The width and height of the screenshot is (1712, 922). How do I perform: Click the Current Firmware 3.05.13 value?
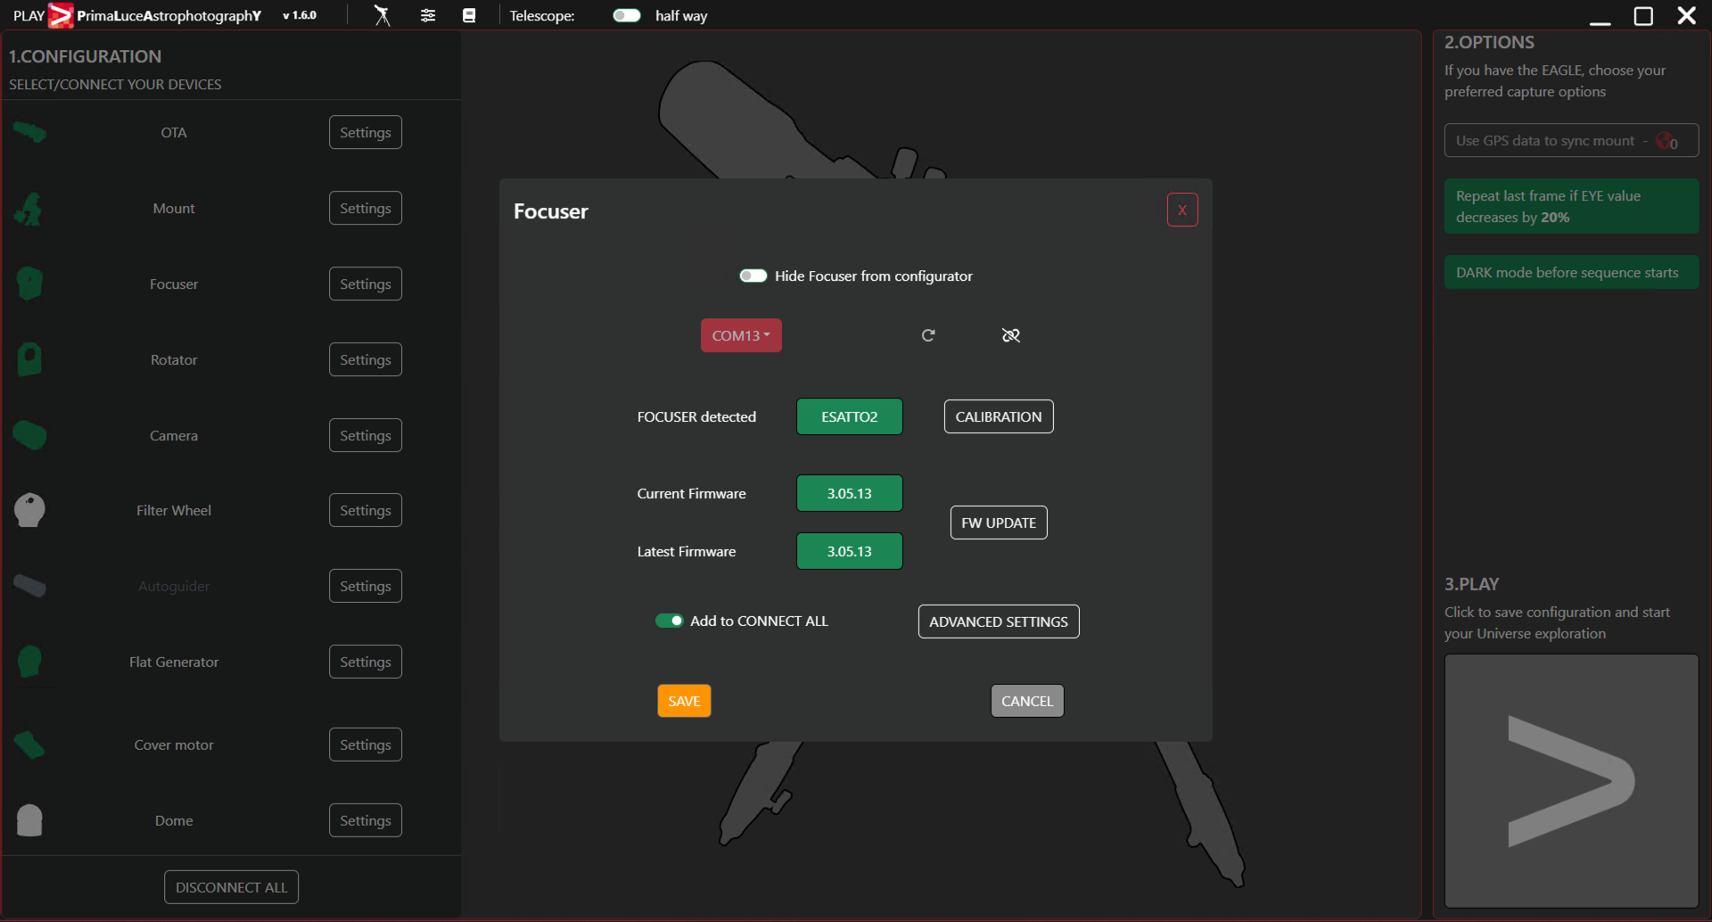tap(850, 493)
